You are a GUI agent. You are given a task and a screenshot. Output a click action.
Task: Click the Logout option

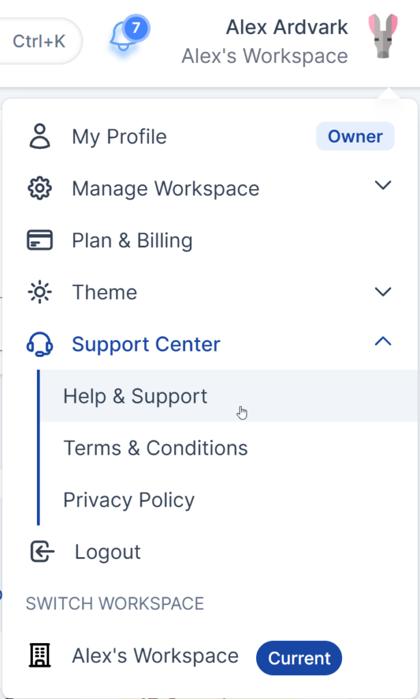[x=107, y=551]
